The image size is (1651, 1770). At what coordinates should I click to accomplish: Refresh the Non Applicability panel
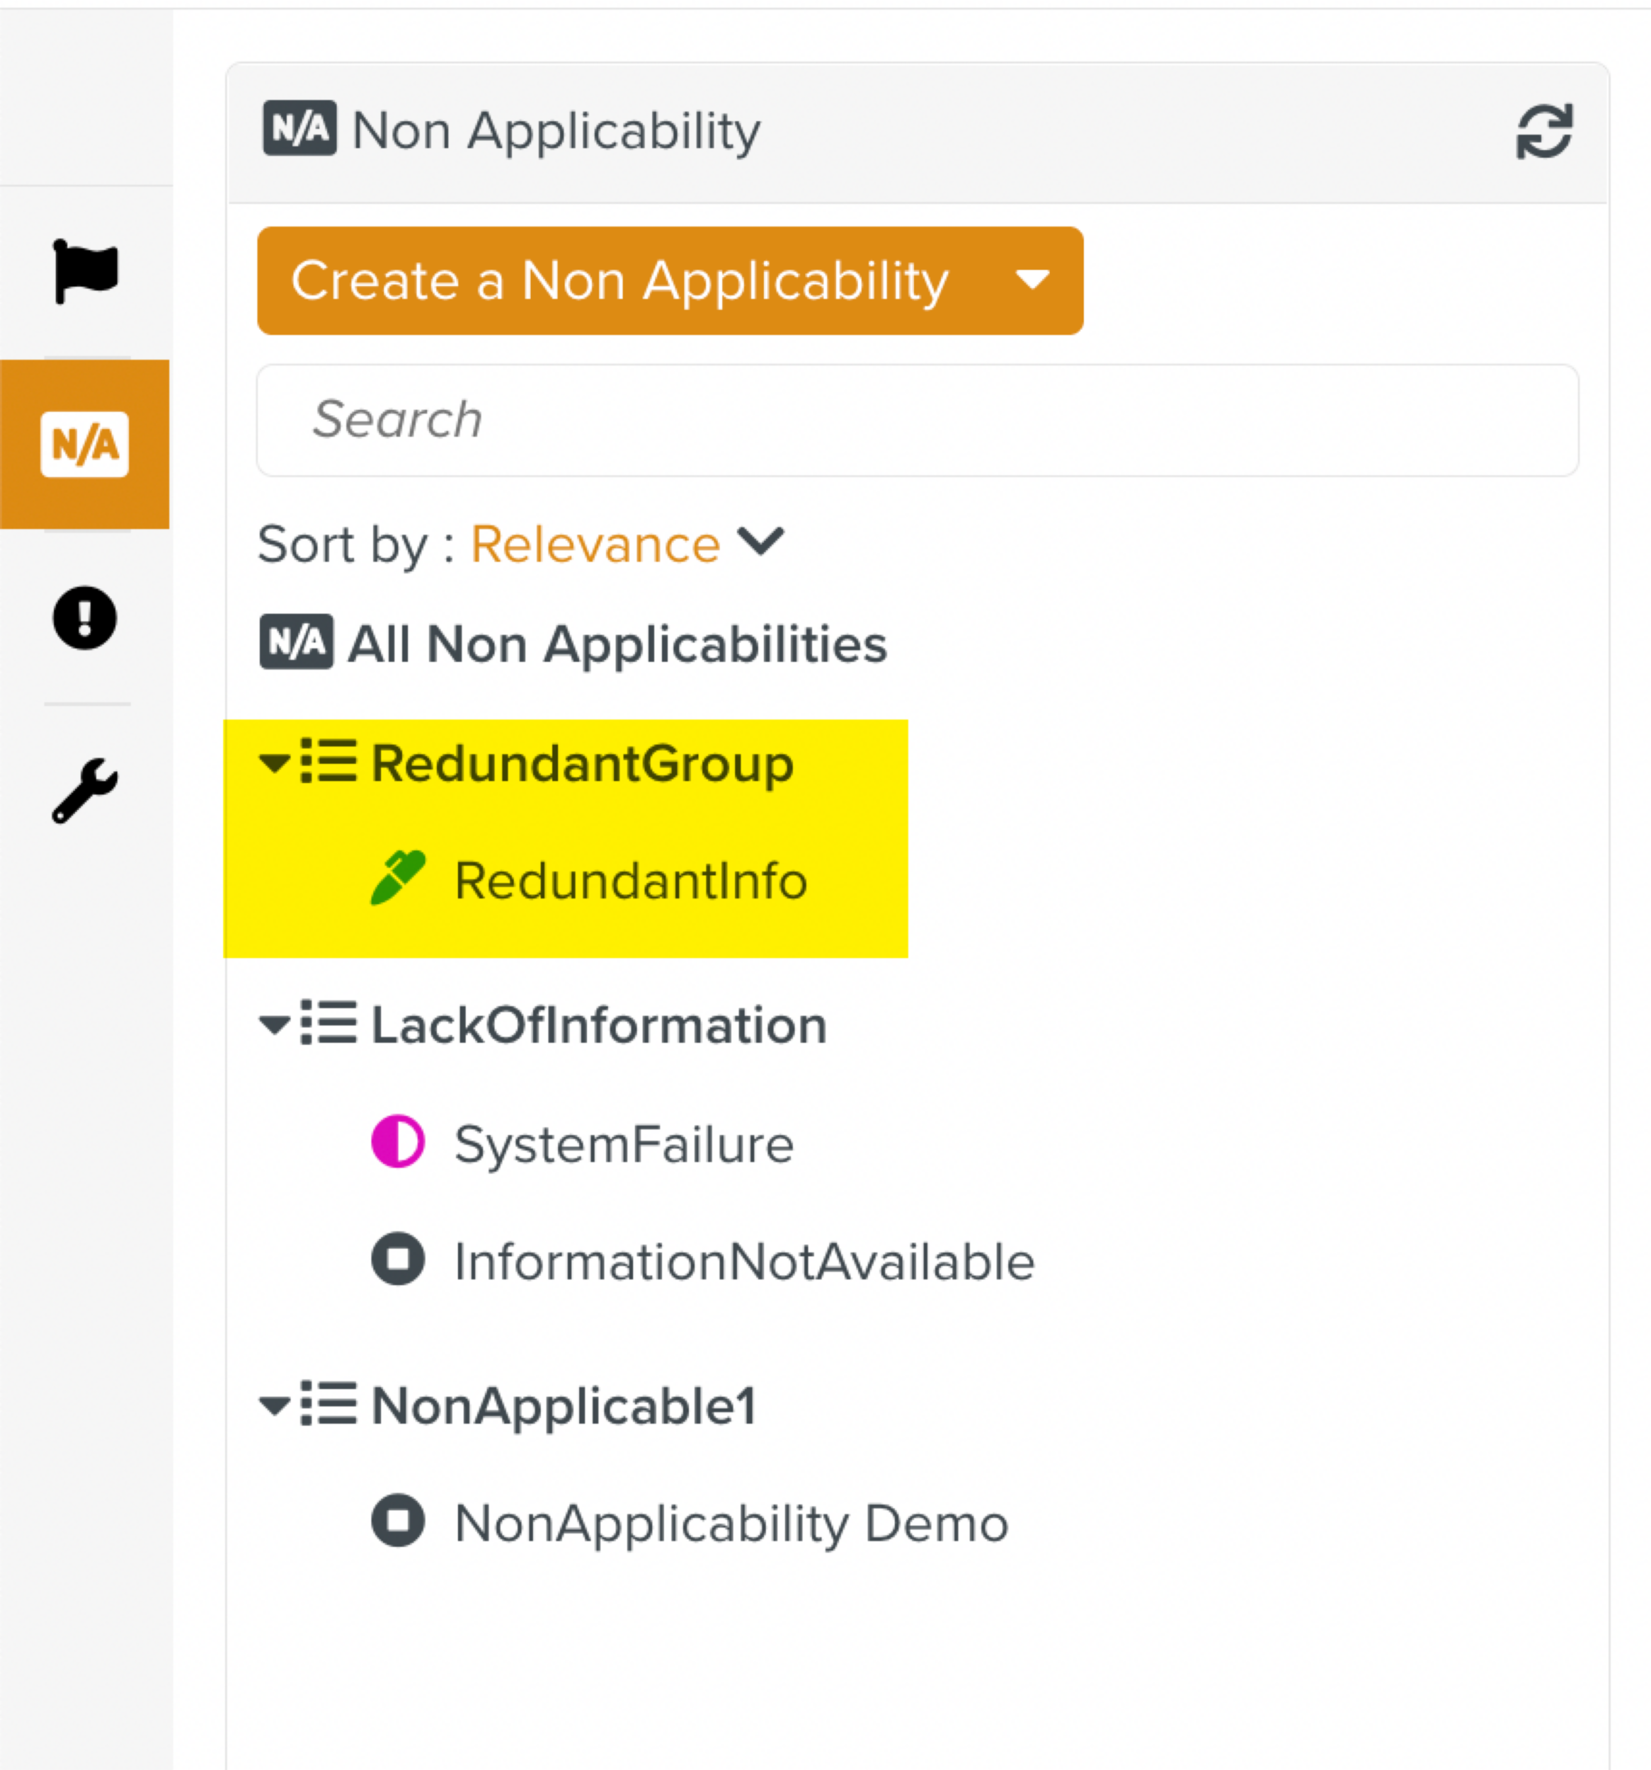1543,132
